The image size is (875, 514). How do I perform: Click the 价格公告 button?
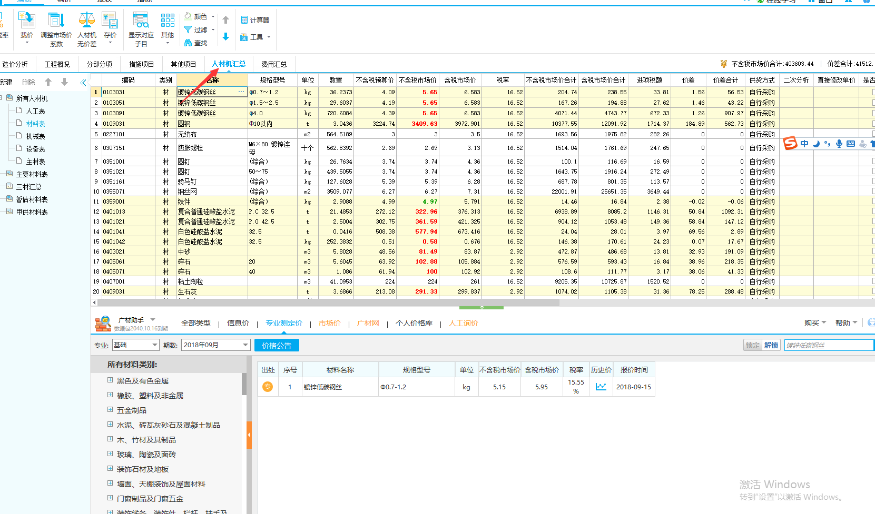pyautogui.click(x=277, y=345)
